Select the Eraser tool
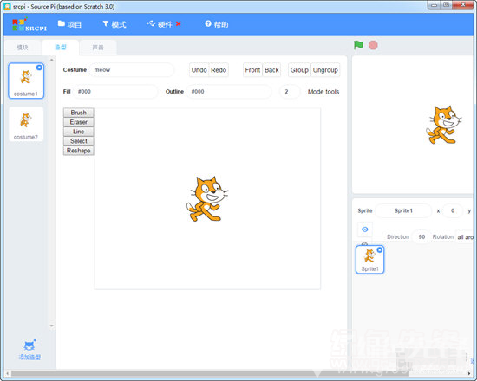The height and width of the screenshot is (381, 477). coord(78,122)
